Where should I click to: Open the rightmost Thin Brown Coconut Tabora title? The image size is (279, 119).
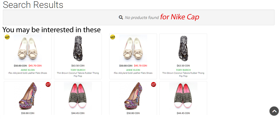pyautogui.click(x=183, y=73)
